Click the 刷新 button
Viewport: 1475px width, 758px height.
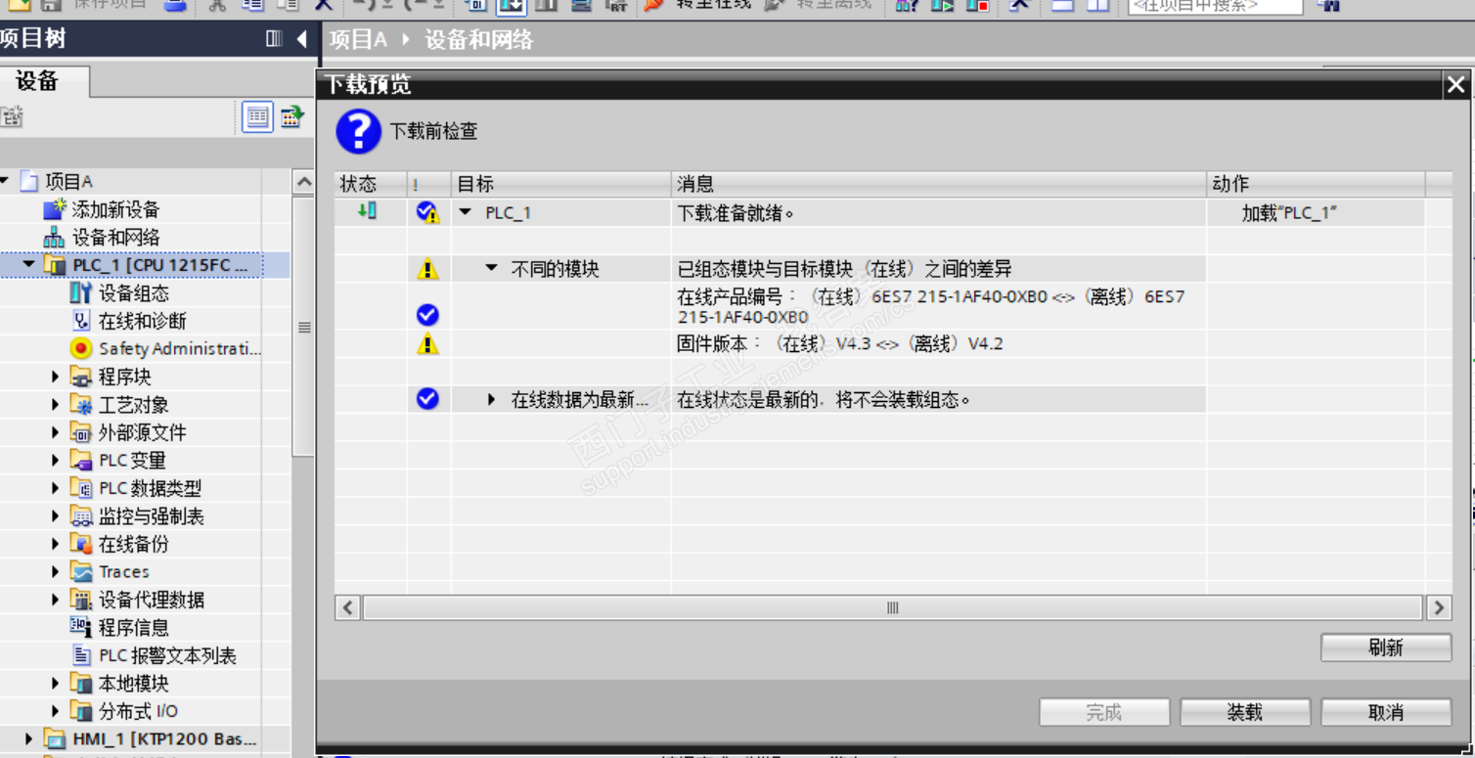1386,647
